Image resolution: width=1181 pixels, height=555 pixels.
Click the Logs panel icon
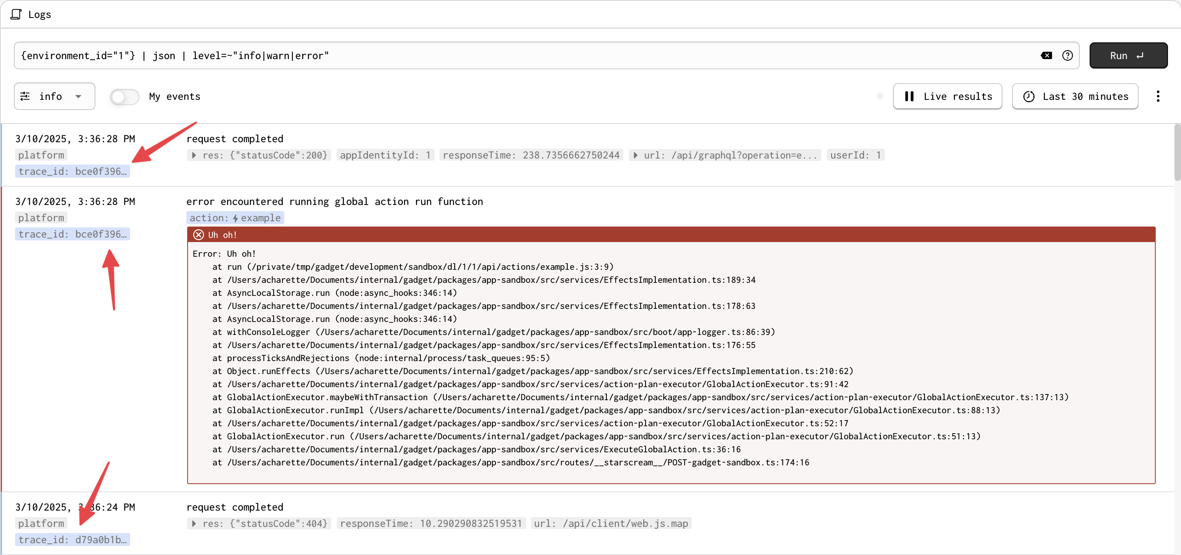click(x=16, y=14)
